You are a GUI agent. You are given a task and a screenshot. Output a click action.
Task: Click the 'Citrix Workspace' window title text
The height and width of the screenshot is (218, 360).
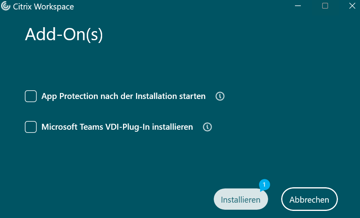[x=44, y=7]
